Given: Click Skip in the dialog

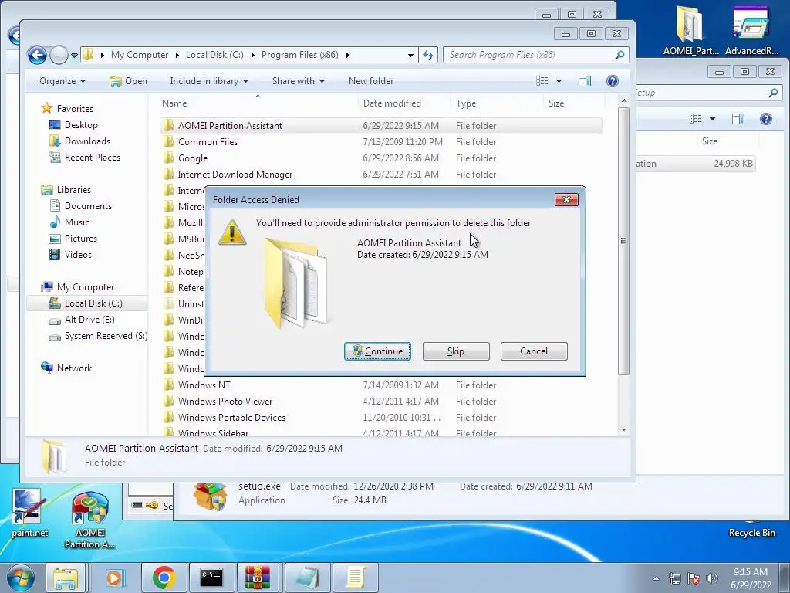Looking at the screenshot, I should (456, 351).
